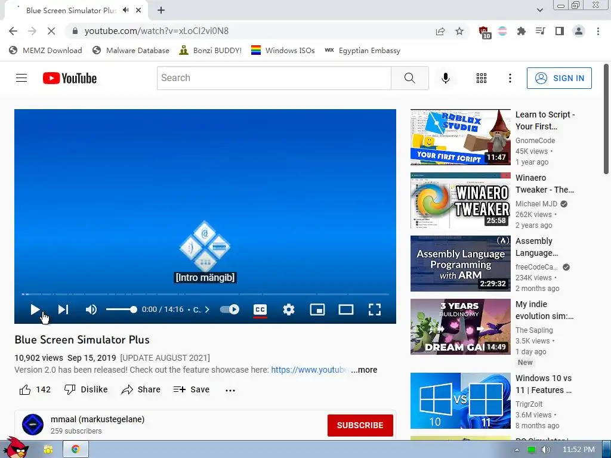
Task: Mute the tab audio speaker icon
Action: coord(125,10)
